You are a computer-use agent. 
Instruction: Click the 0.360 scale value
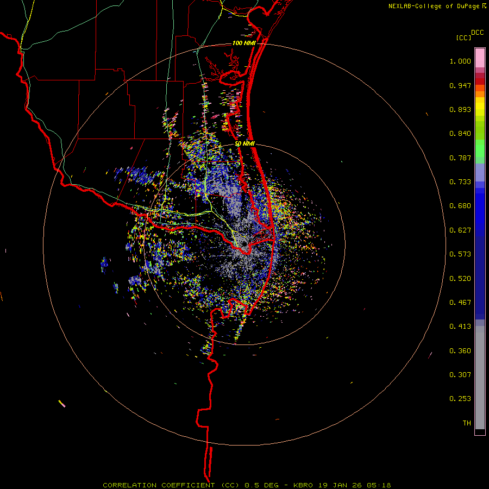coord(460,351)
